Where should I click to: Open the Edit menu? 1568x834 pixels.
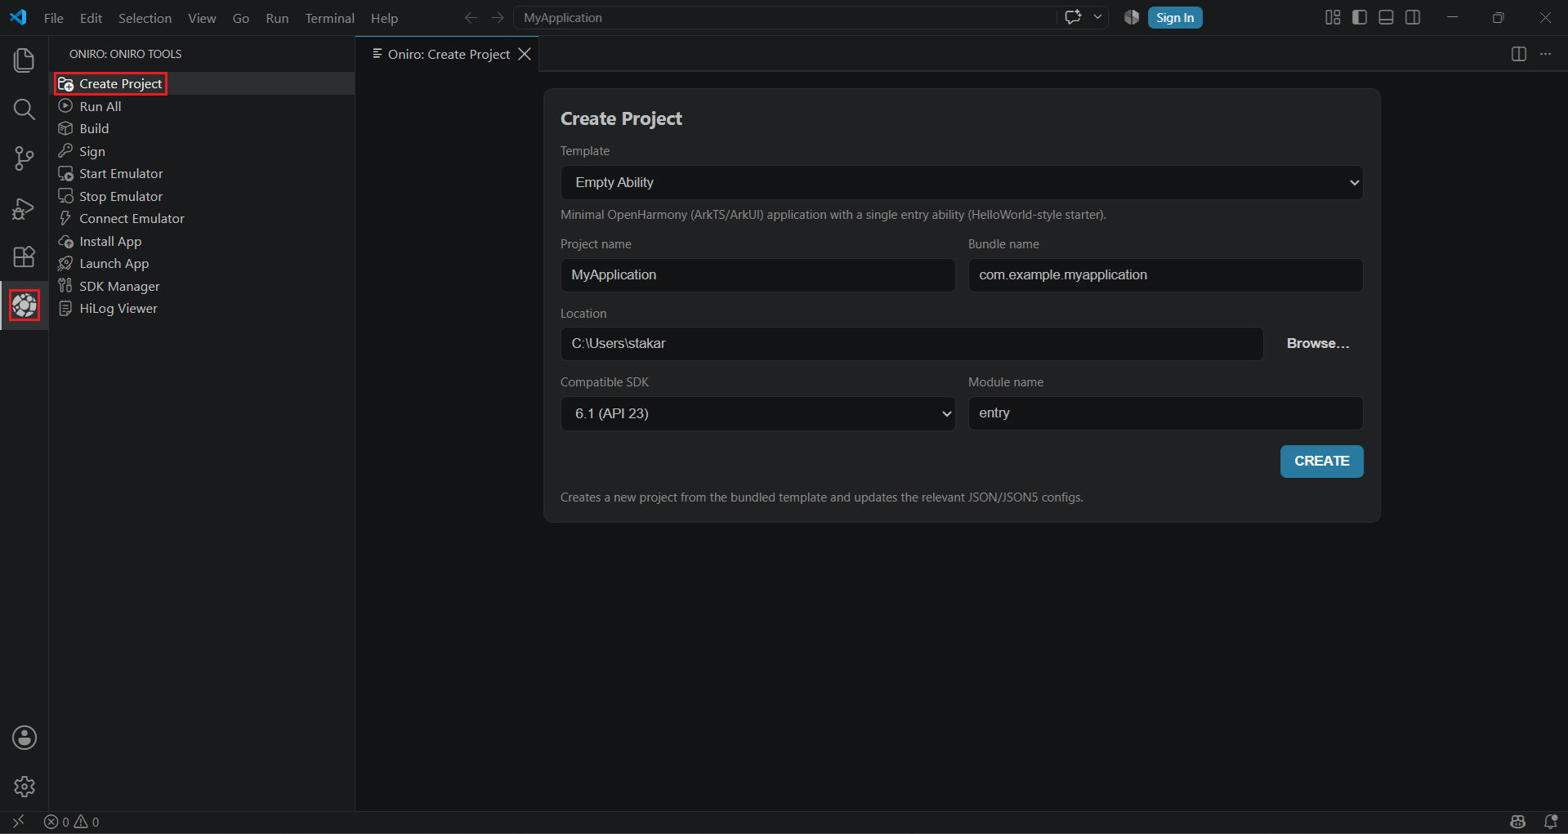coord(91,18)
